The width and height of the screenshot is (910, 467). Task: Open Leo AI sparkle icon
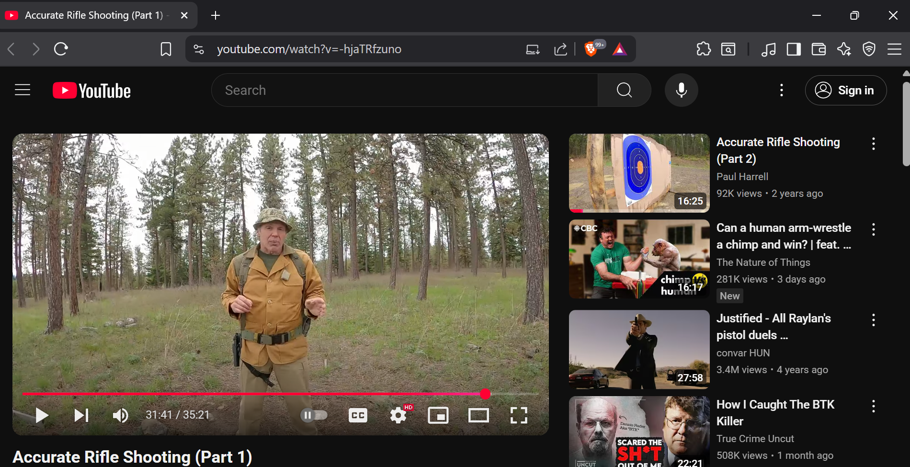844,49
